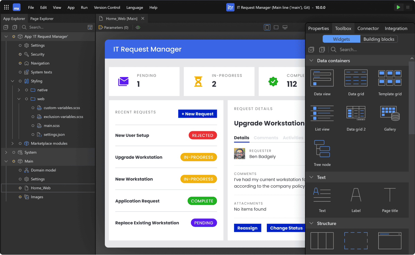Click the App Explorer search field
415x255 pixels.
coord(55,27)
